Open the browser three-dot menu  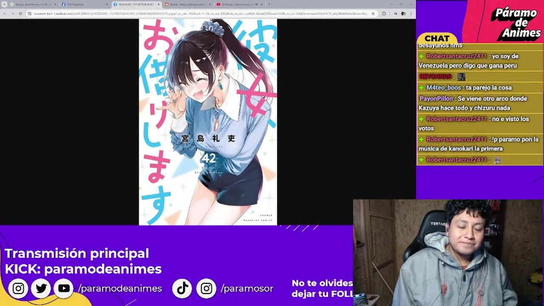pos(411,14)
